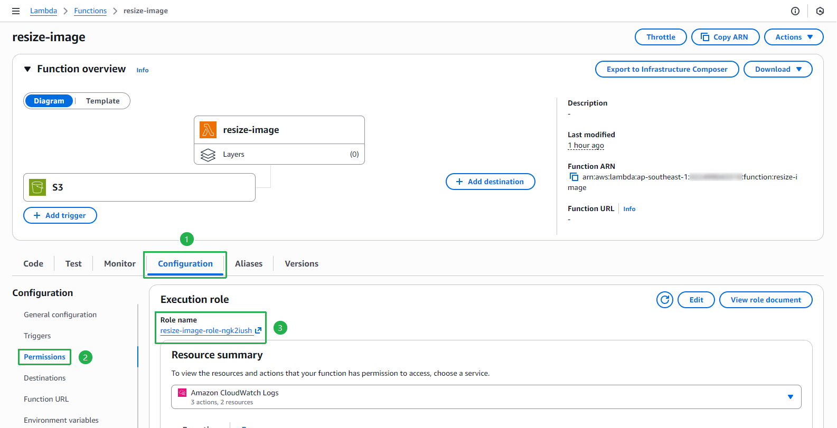
Task: Click View role document button
Action: pos(766,300)
